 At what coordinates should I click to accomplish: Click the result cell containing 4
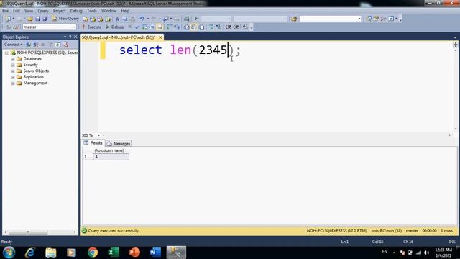point(111,157)
